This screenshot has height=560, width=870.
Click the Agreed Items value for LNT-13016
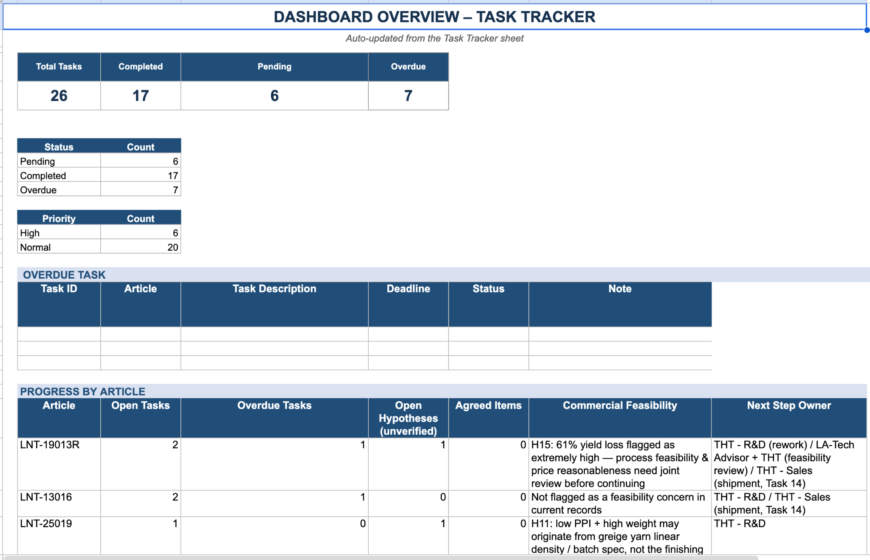[489, 503]
